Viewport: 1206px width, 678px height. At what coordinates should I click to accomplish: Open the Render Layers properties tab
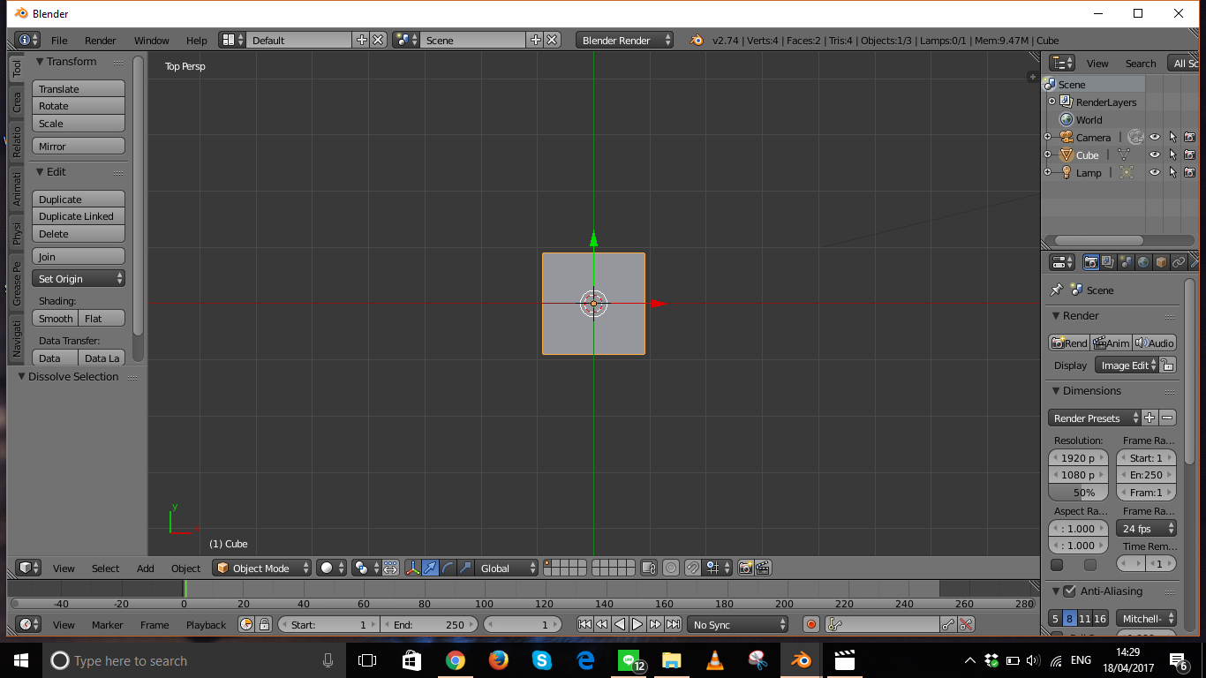point(1108,262)
